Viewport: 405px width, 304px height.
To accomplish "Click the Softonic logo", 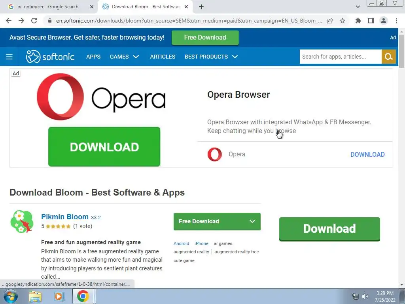I will (50, 57).
